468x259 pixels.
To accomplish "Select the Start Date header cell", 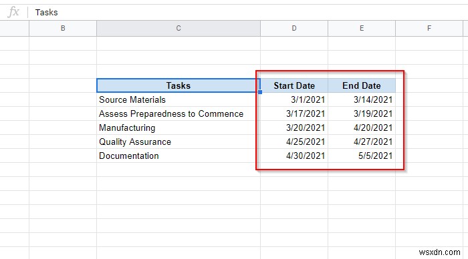I will [x=294, y=85].
